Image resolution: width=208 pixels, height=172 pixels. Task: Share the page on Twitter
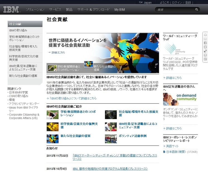click(205, 47)
